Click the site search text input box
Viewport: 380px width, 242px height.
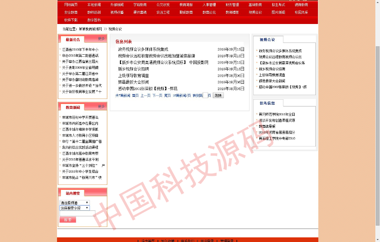pos(77,214)
